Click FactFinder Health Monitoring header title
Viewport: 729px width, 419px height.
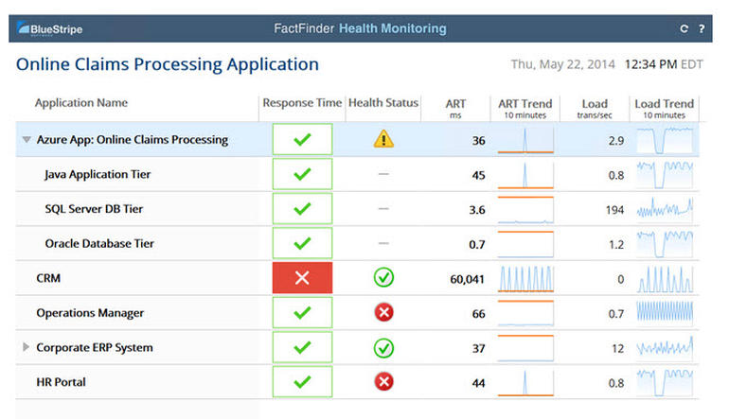coord(360,28)
